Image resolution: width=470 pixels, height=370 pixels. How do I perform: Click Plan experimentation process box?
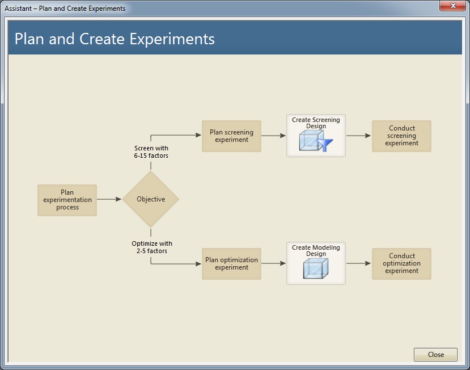[67, 200]
